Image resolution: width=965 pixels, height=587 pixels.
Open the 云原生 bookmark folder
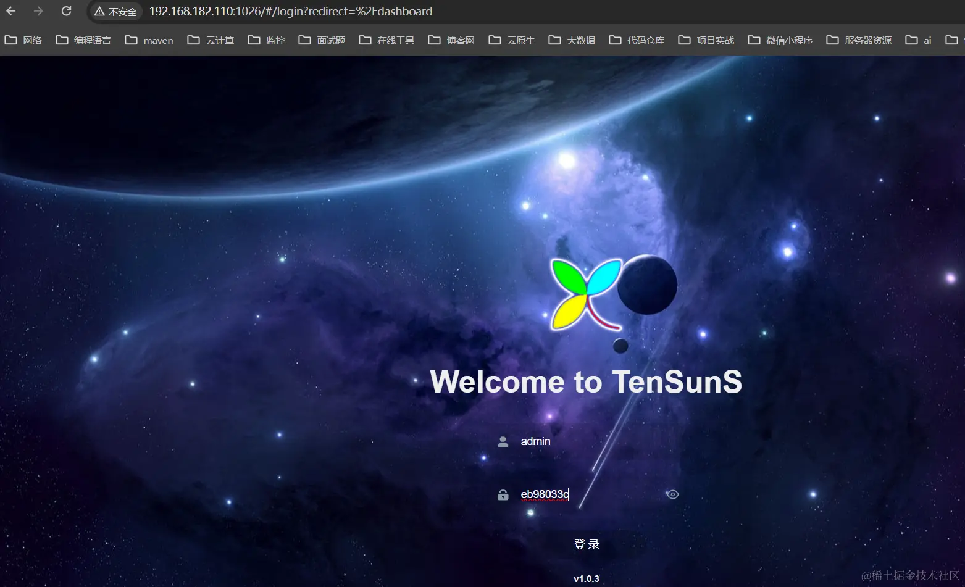(x=511, y=40)
